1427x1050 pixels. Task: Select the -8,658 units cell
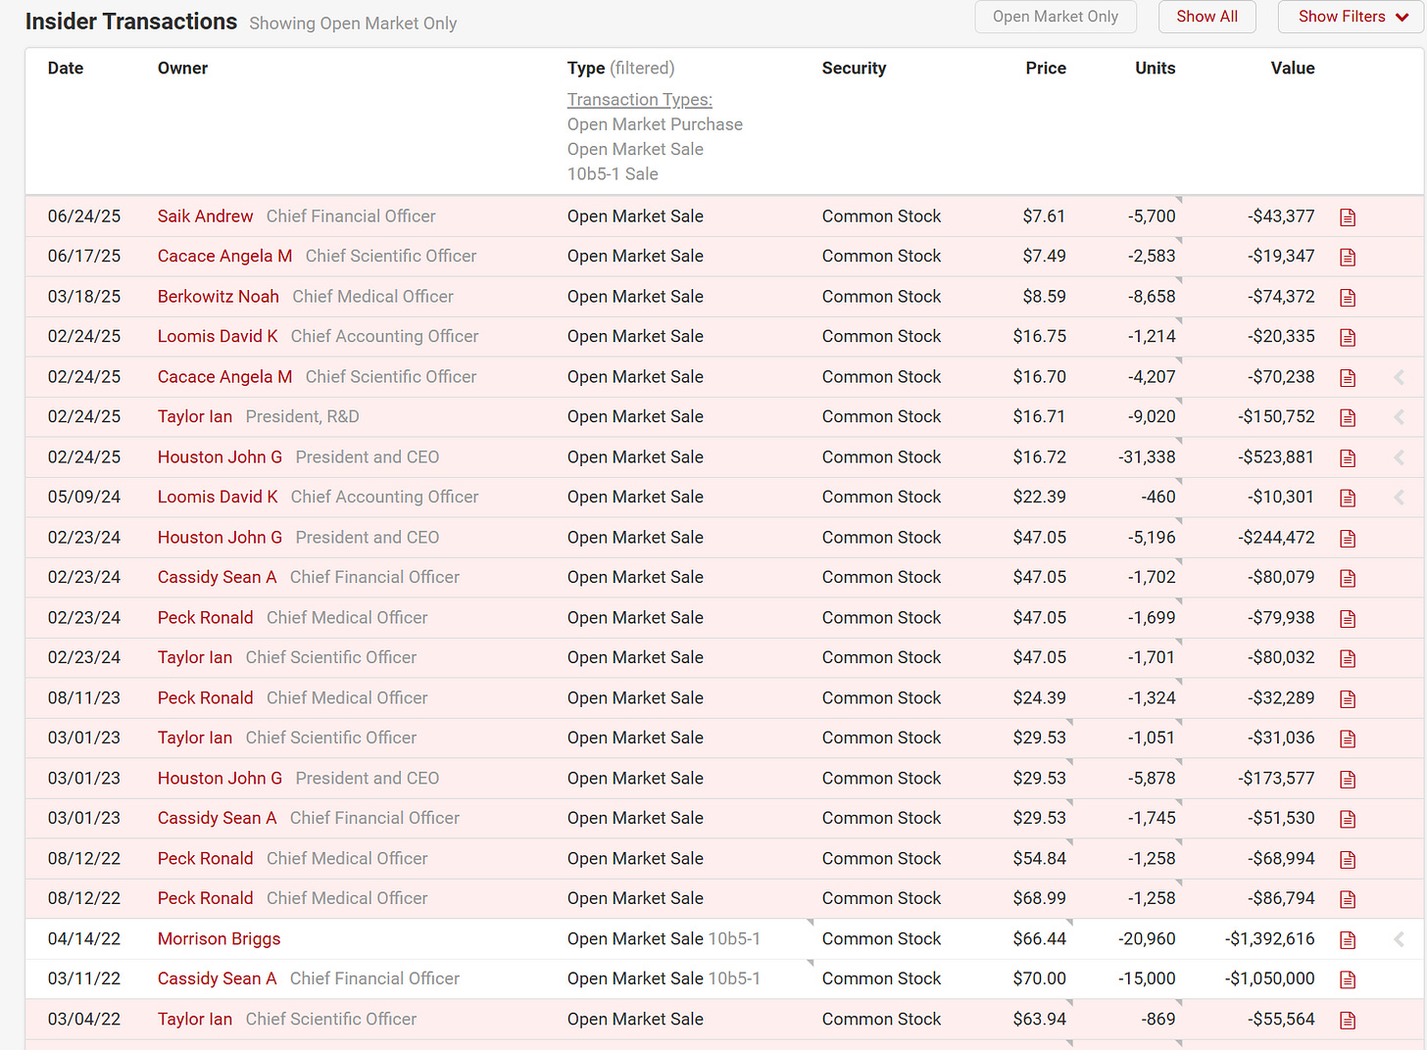click(1153, 297)
